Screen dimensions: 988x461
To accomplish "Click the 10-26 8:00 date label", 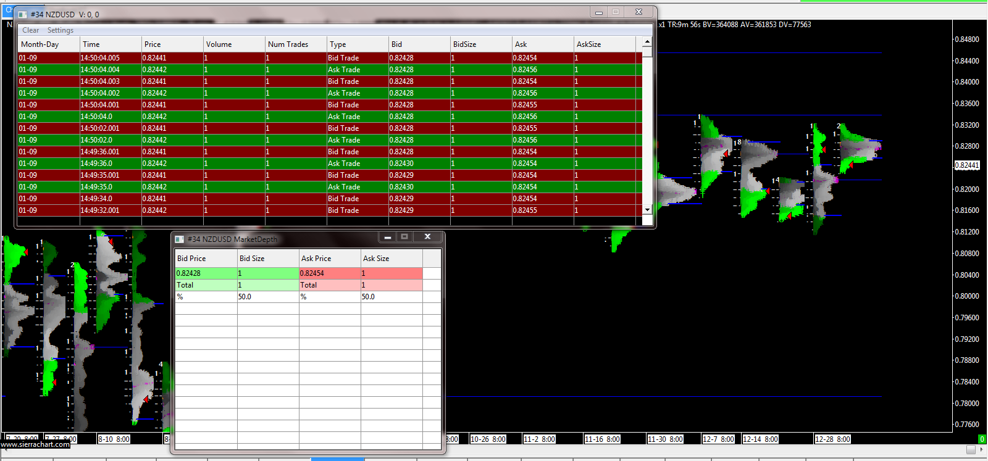I will pos(488,439).
